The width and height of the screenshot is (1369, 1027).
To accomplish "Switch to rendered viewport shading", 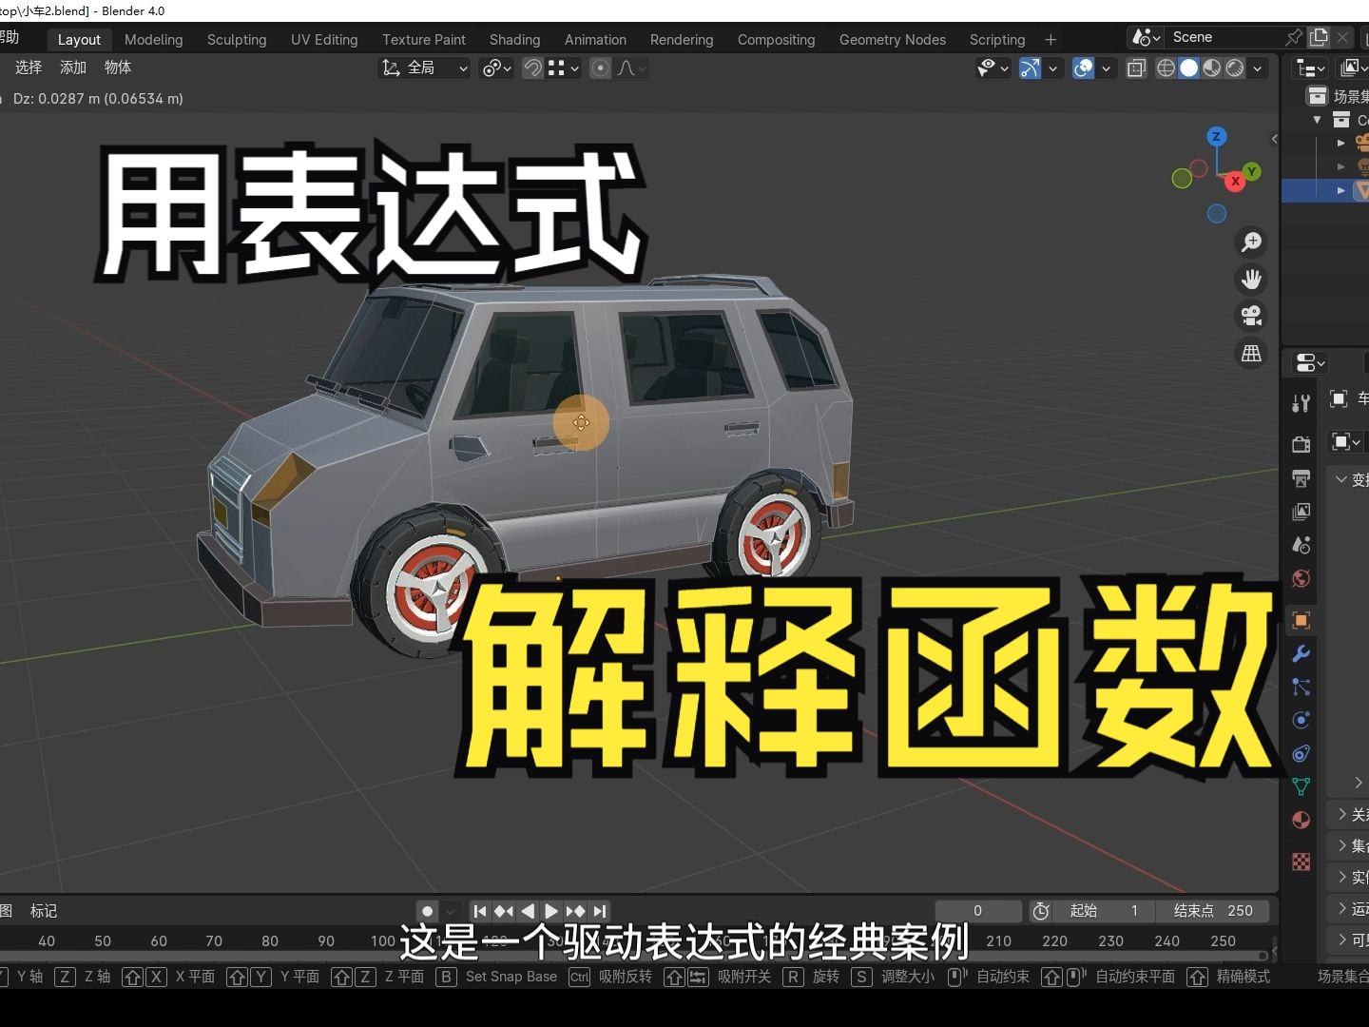I will 1234,68.
